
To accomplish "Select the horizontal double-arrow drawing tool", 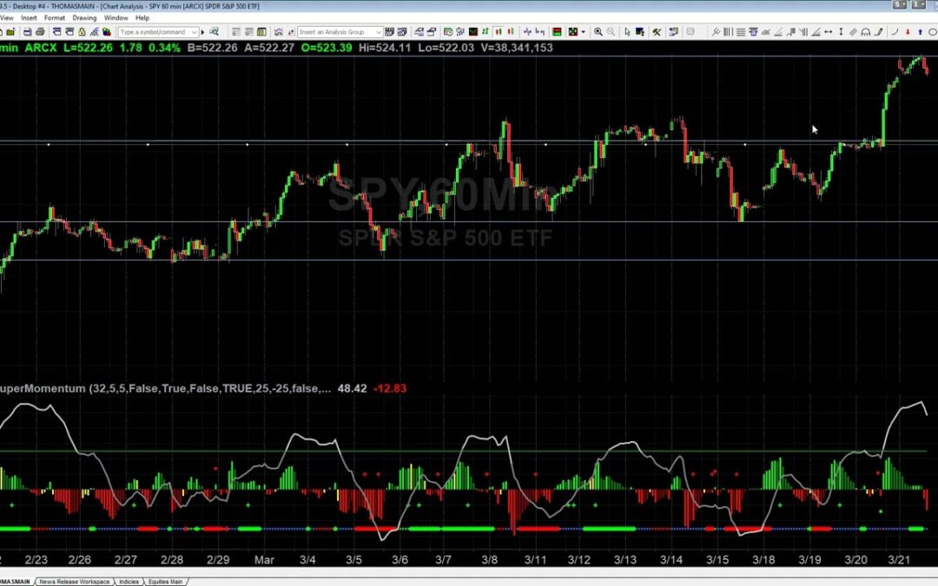I will pyautogui.click(x=828, y=32).
